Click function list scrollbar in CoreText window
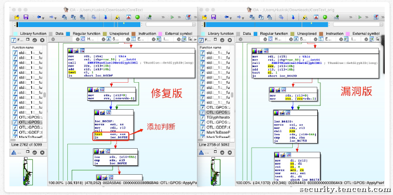The width and height of the screenshot is (393, 195). pyautogui.click(x=45, y=95)
